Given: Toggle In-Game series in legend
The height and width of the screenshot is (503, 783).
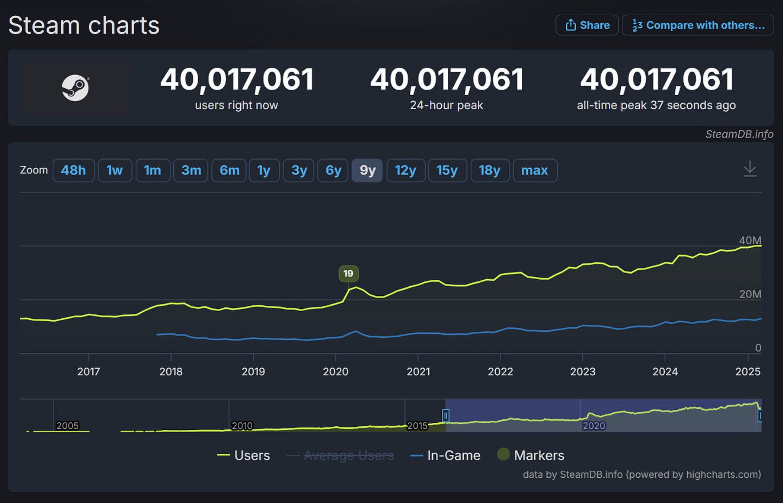Looking at the screenshot, I should click(x=445, y=455).
